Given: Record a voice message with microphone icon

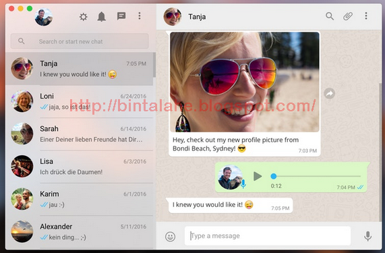Looking at the screenshot, I should tap(367, 236).
